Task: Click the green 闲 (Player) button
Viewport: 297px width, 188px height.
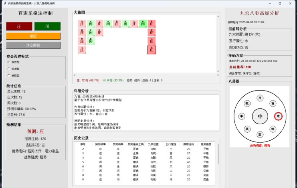Action: coord(47,26)
